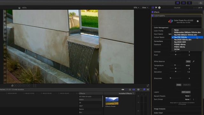Click the viewer timecode display
The height and width of the screenshot is (115, 204).
point(22,86)
